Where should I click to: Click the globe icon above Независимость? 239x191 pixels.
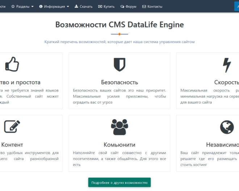pyautogui.click(x=227, y=127)
